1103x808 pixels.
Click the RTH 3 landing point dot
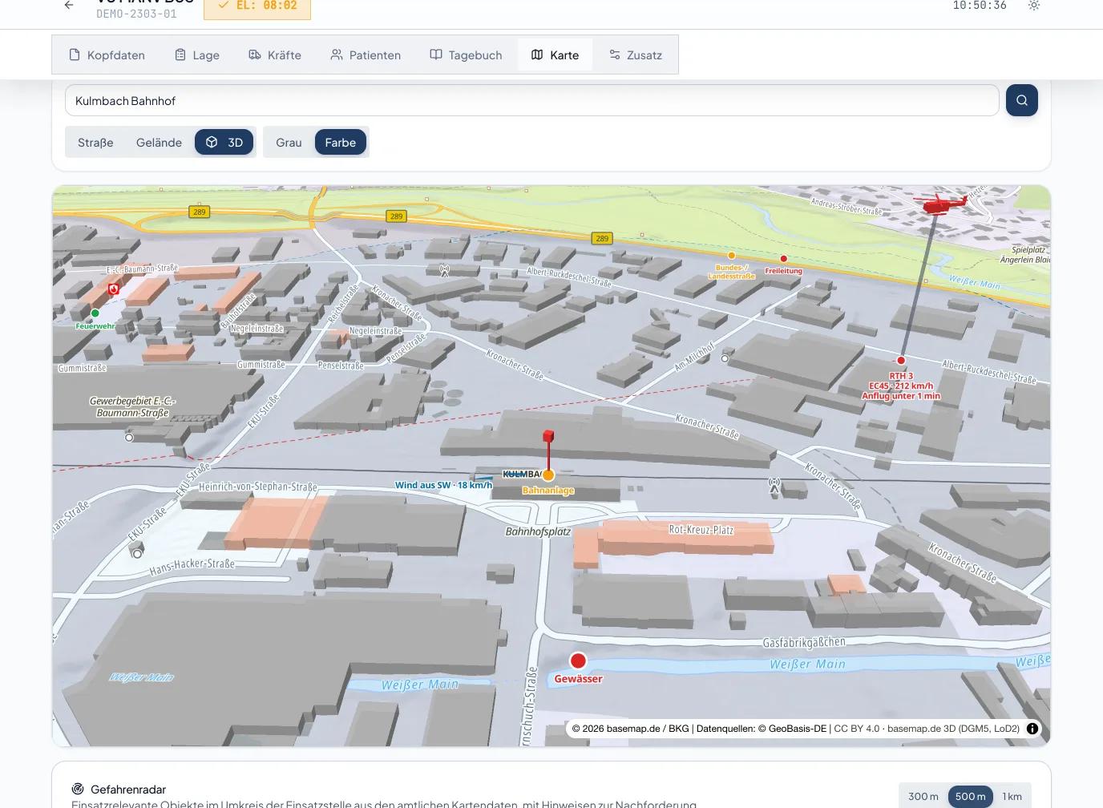[x=901, y=361]
